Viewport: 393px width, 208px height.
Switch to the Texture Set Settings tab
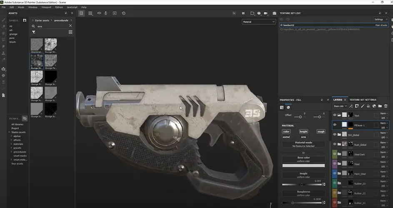(x=363, y=100)
